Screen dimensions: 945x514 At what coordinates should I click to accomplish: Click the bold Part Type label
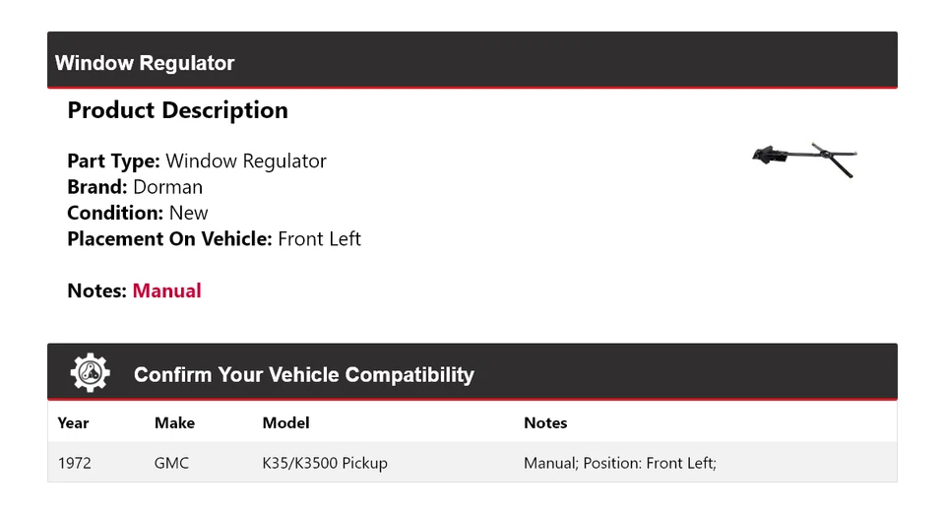pos(113,161)
